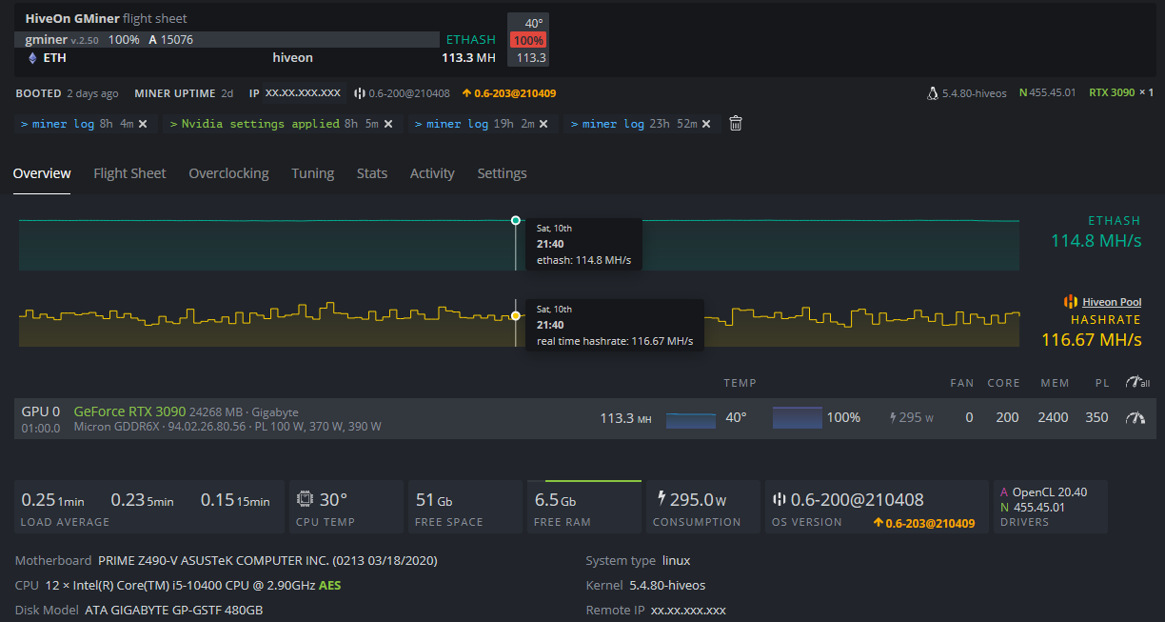This screenshot has width=1165, height=622.
Task: Click the ETH coin icon in flight sheet
Action: 31,58
